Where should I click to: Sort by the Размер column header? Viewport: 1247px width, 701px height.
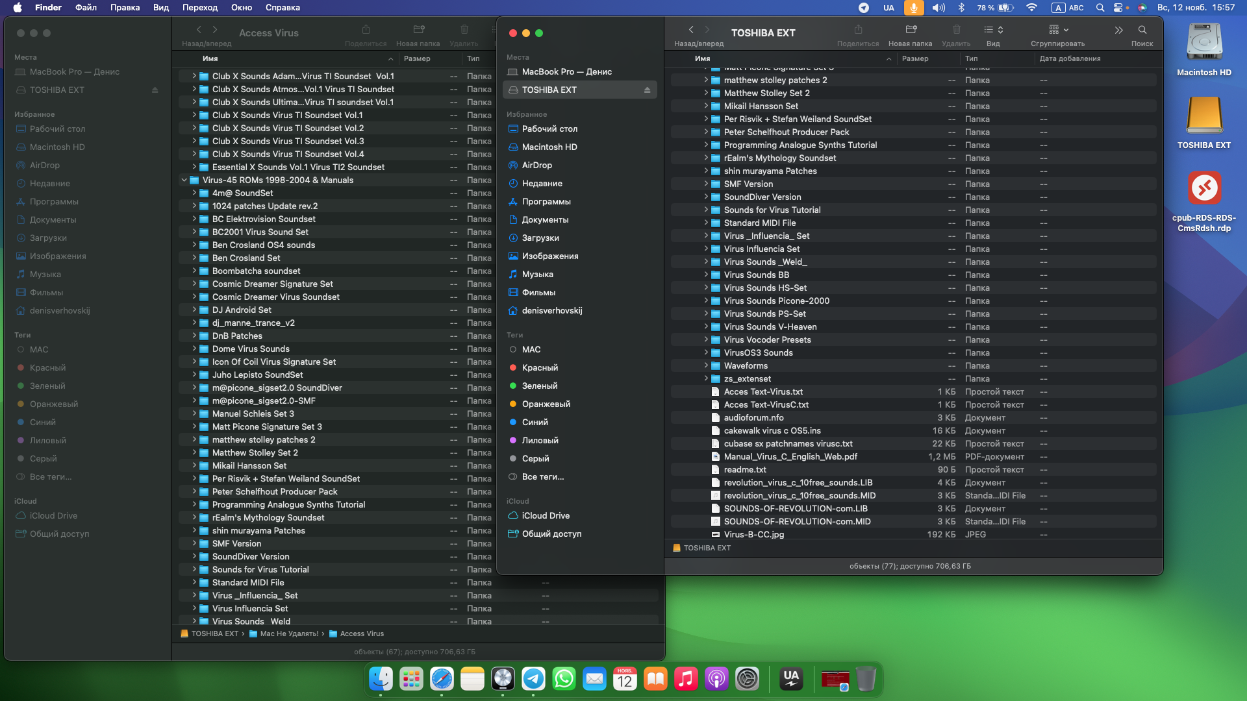pos(915,58)
